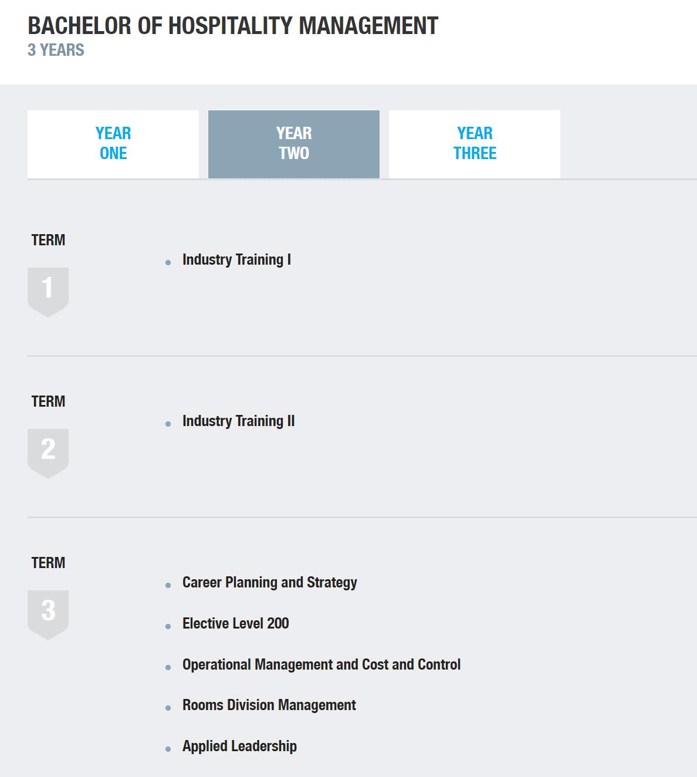Click the Term 3 number badge
Viewport: 697px width, 777px height.
[x=48, y=613]
